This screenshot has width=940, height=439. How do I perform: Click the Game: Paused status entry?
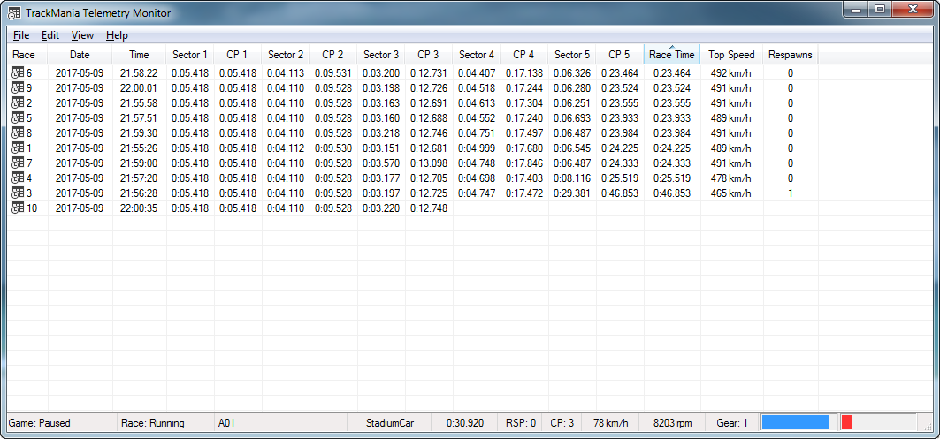point(40,423)
